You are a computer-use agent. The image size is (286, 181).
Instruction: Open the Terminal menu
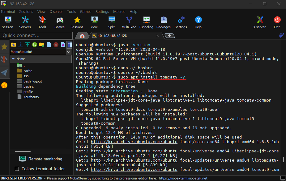pyautogui.click(x=7, y=12)
